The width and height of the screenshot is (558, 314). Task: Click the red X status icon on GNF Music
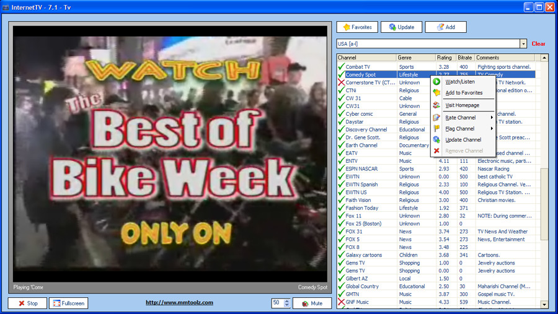[x=341, y=302]
